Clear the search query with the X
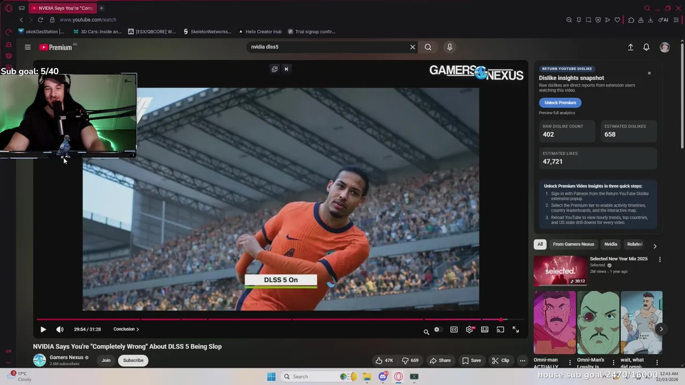Viewport: 685px width, 385px height. click(x=413, y=47)
